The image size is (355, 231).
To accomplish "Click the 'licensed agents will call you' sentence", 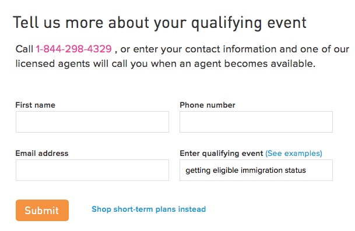I will pos(82,64).
